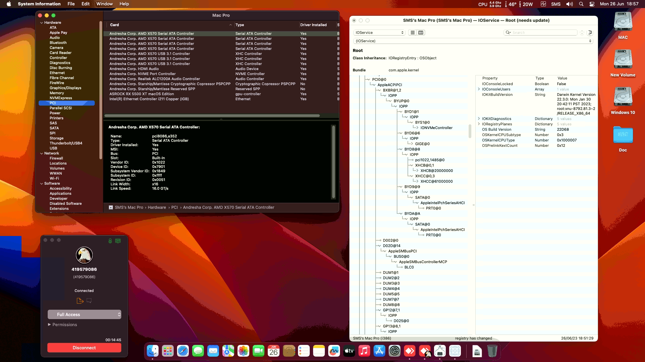
Task: Click the IORegistryExplorer search field
Action: [541, 33]
